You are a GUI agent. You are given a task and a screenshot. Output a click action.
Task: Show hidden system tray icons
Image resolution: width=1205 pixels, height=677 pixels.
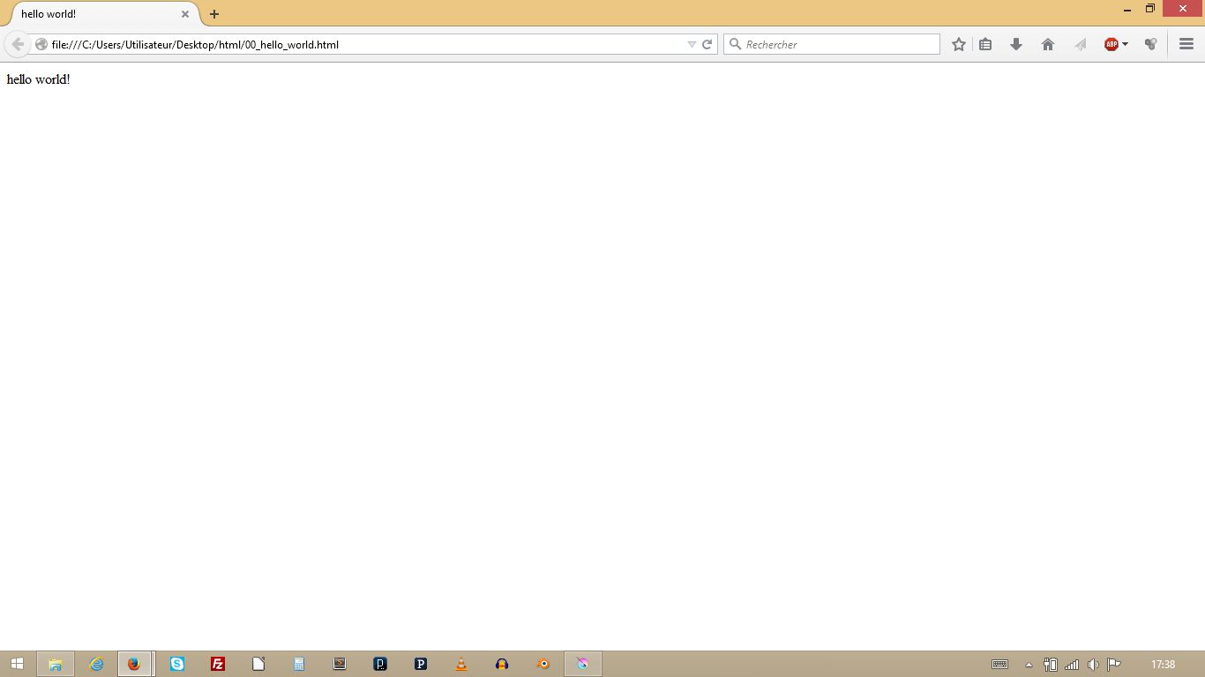pyautogui.click(x=1029, y=665)
